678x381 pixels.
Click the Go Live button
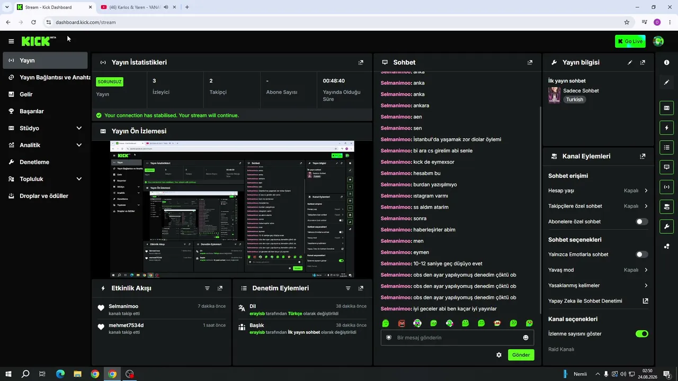[630, 41]
